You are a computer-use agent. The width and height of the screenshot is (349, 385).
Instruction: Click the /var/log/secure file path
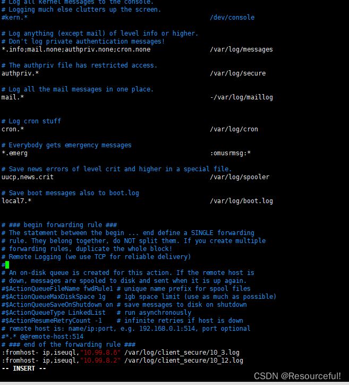click(x=237, y=73)
